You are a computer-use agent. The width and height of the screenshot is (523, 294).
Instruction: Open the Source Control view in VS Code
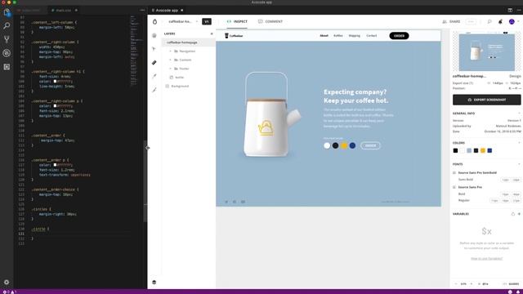click(7, 39)
